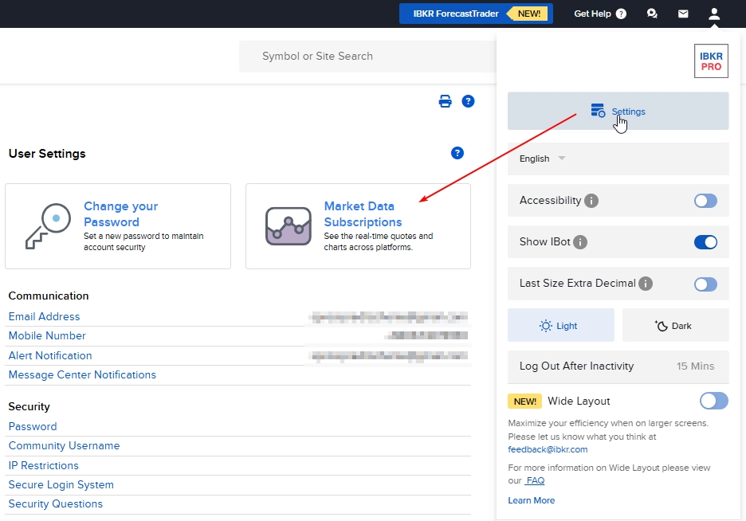Click the account person icon

713,14
